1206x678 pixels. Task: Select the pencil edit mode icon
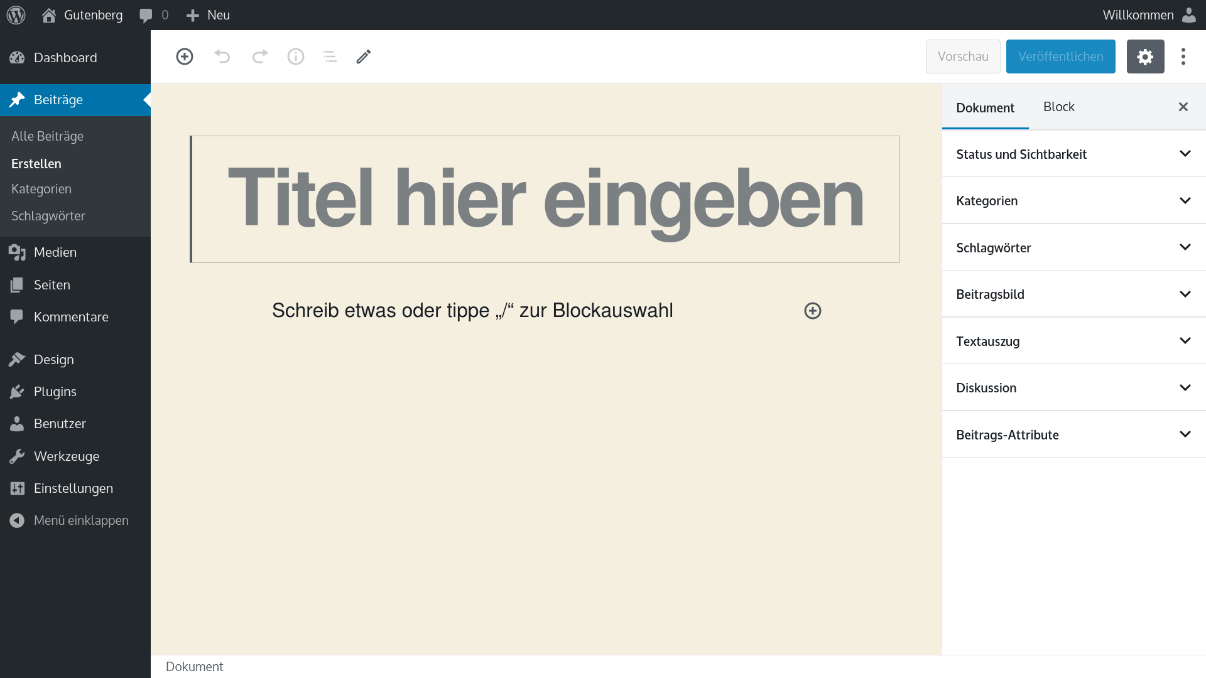364,56
